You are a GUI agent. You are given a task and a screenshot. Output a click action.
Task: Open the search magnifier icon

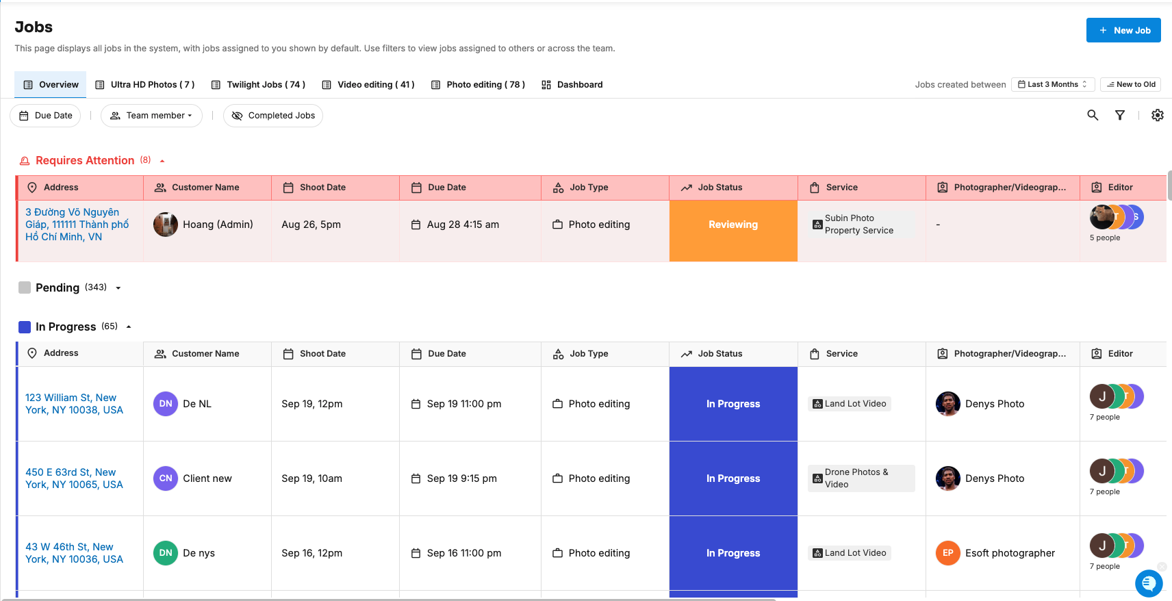pyautogui.click(x=1093, y=115)
